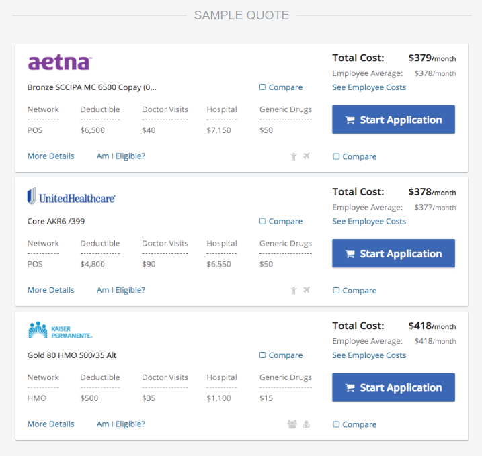The image size is (482, 456).
Task: Click the airplane icon on the Aetna plan
Action: pos(307,156)
